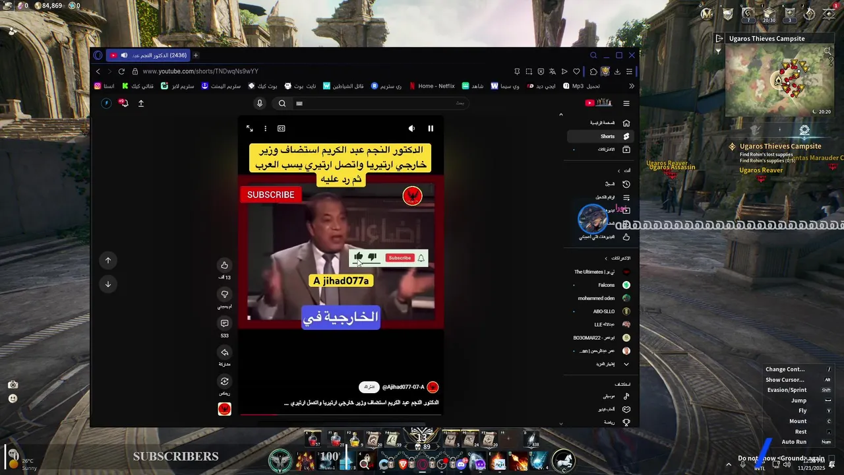Image resolution: width=844 pixels, height=475 pixels.
Task: Click the YouTube search field
Action: tap(381, 103)
